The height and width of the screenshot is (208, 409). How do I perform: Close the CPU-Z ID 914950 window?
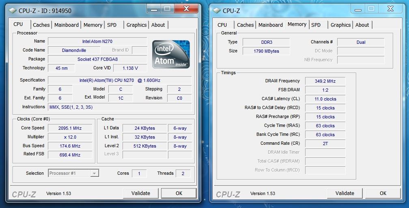pyautogui.click(x=186, y=9)
